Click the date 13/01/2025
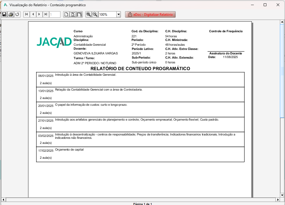 pyautogui.click(x=46, y=91)
